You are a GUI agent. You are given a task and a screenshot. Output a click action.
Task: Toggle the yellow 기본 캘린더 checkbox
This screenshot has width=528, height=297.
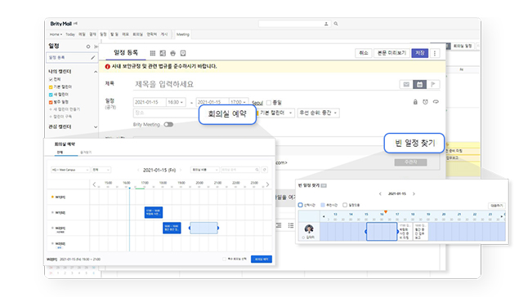pyautogui.click(x=51, y=87)
